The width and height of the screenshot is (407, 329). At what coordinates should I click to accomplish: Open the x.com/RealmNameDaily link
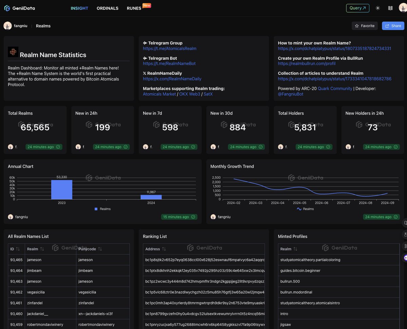click(172, 79)
